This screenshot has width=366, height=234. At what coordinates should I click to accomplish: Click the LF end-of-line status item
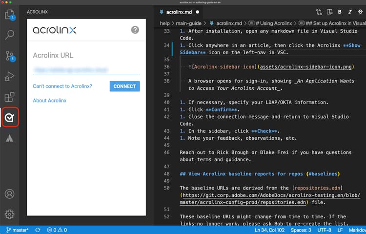[340, 230]
